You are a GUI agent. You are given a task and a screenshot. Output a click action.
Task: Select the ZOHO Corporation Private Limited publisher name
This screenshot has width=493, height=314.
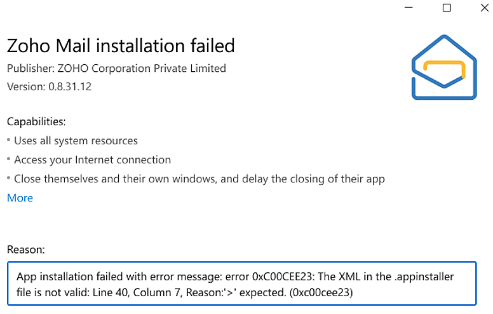pos(140,68)
